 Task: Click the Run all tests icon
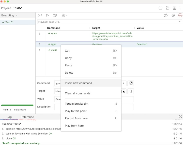click(x=40, y=15)
